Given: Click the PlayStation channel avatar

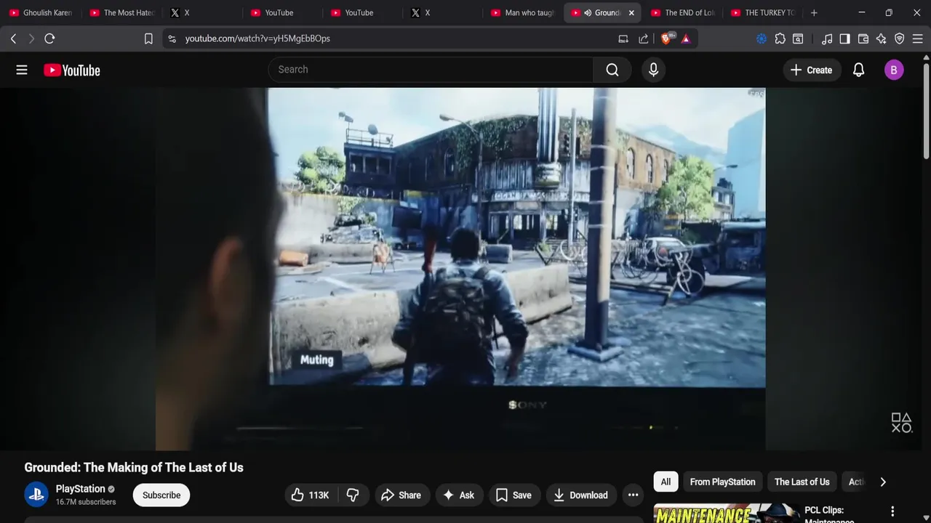Looking at the screenshot, I should tap(36, 495).
